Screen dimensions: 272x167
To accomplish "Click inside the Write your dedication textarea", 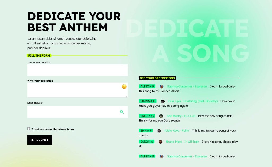I will pos(74,90).
